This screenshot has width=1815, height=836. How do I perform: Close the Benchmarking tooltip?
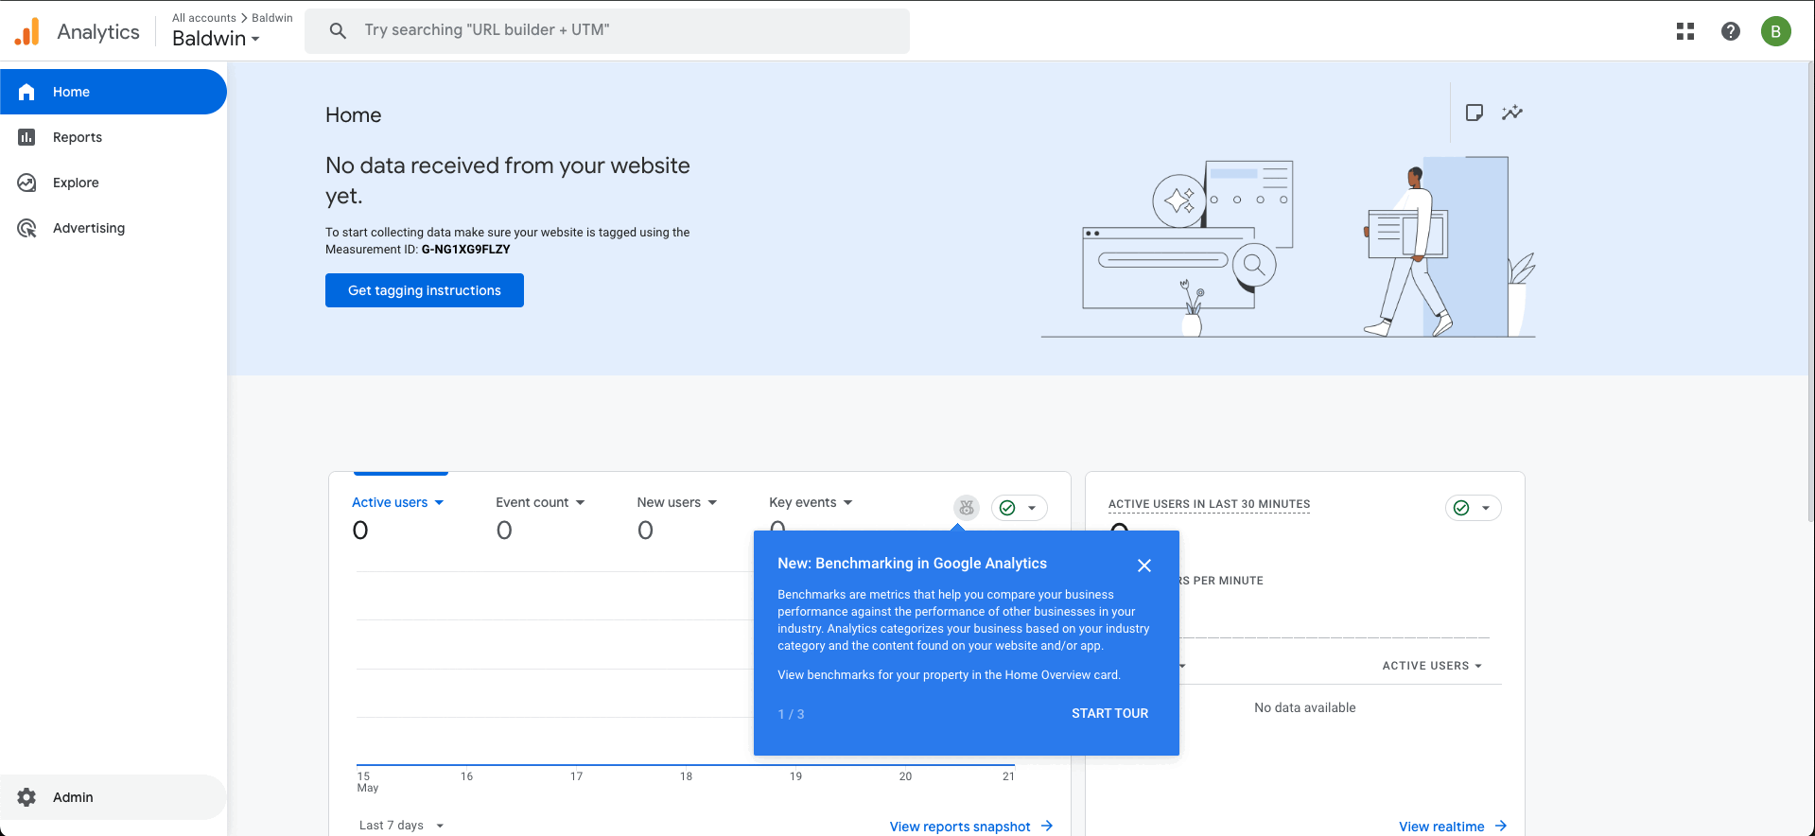[x=1143, y=566]
